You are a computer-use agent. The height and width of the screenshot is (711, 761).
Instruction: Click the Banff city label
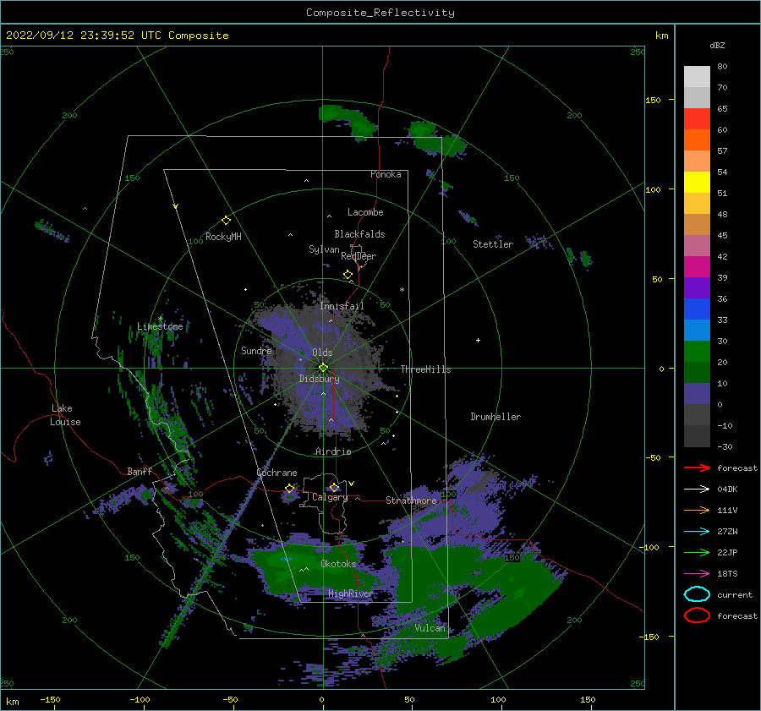(x=140, y=471)
